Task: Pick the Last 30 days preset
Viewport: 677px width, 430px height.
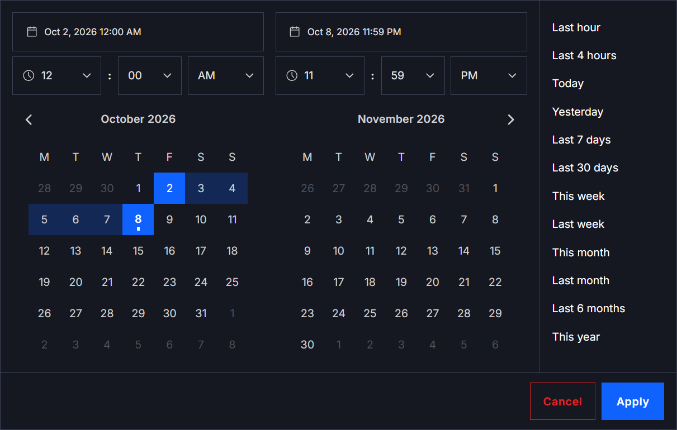Action: click(x=585, y=168)
